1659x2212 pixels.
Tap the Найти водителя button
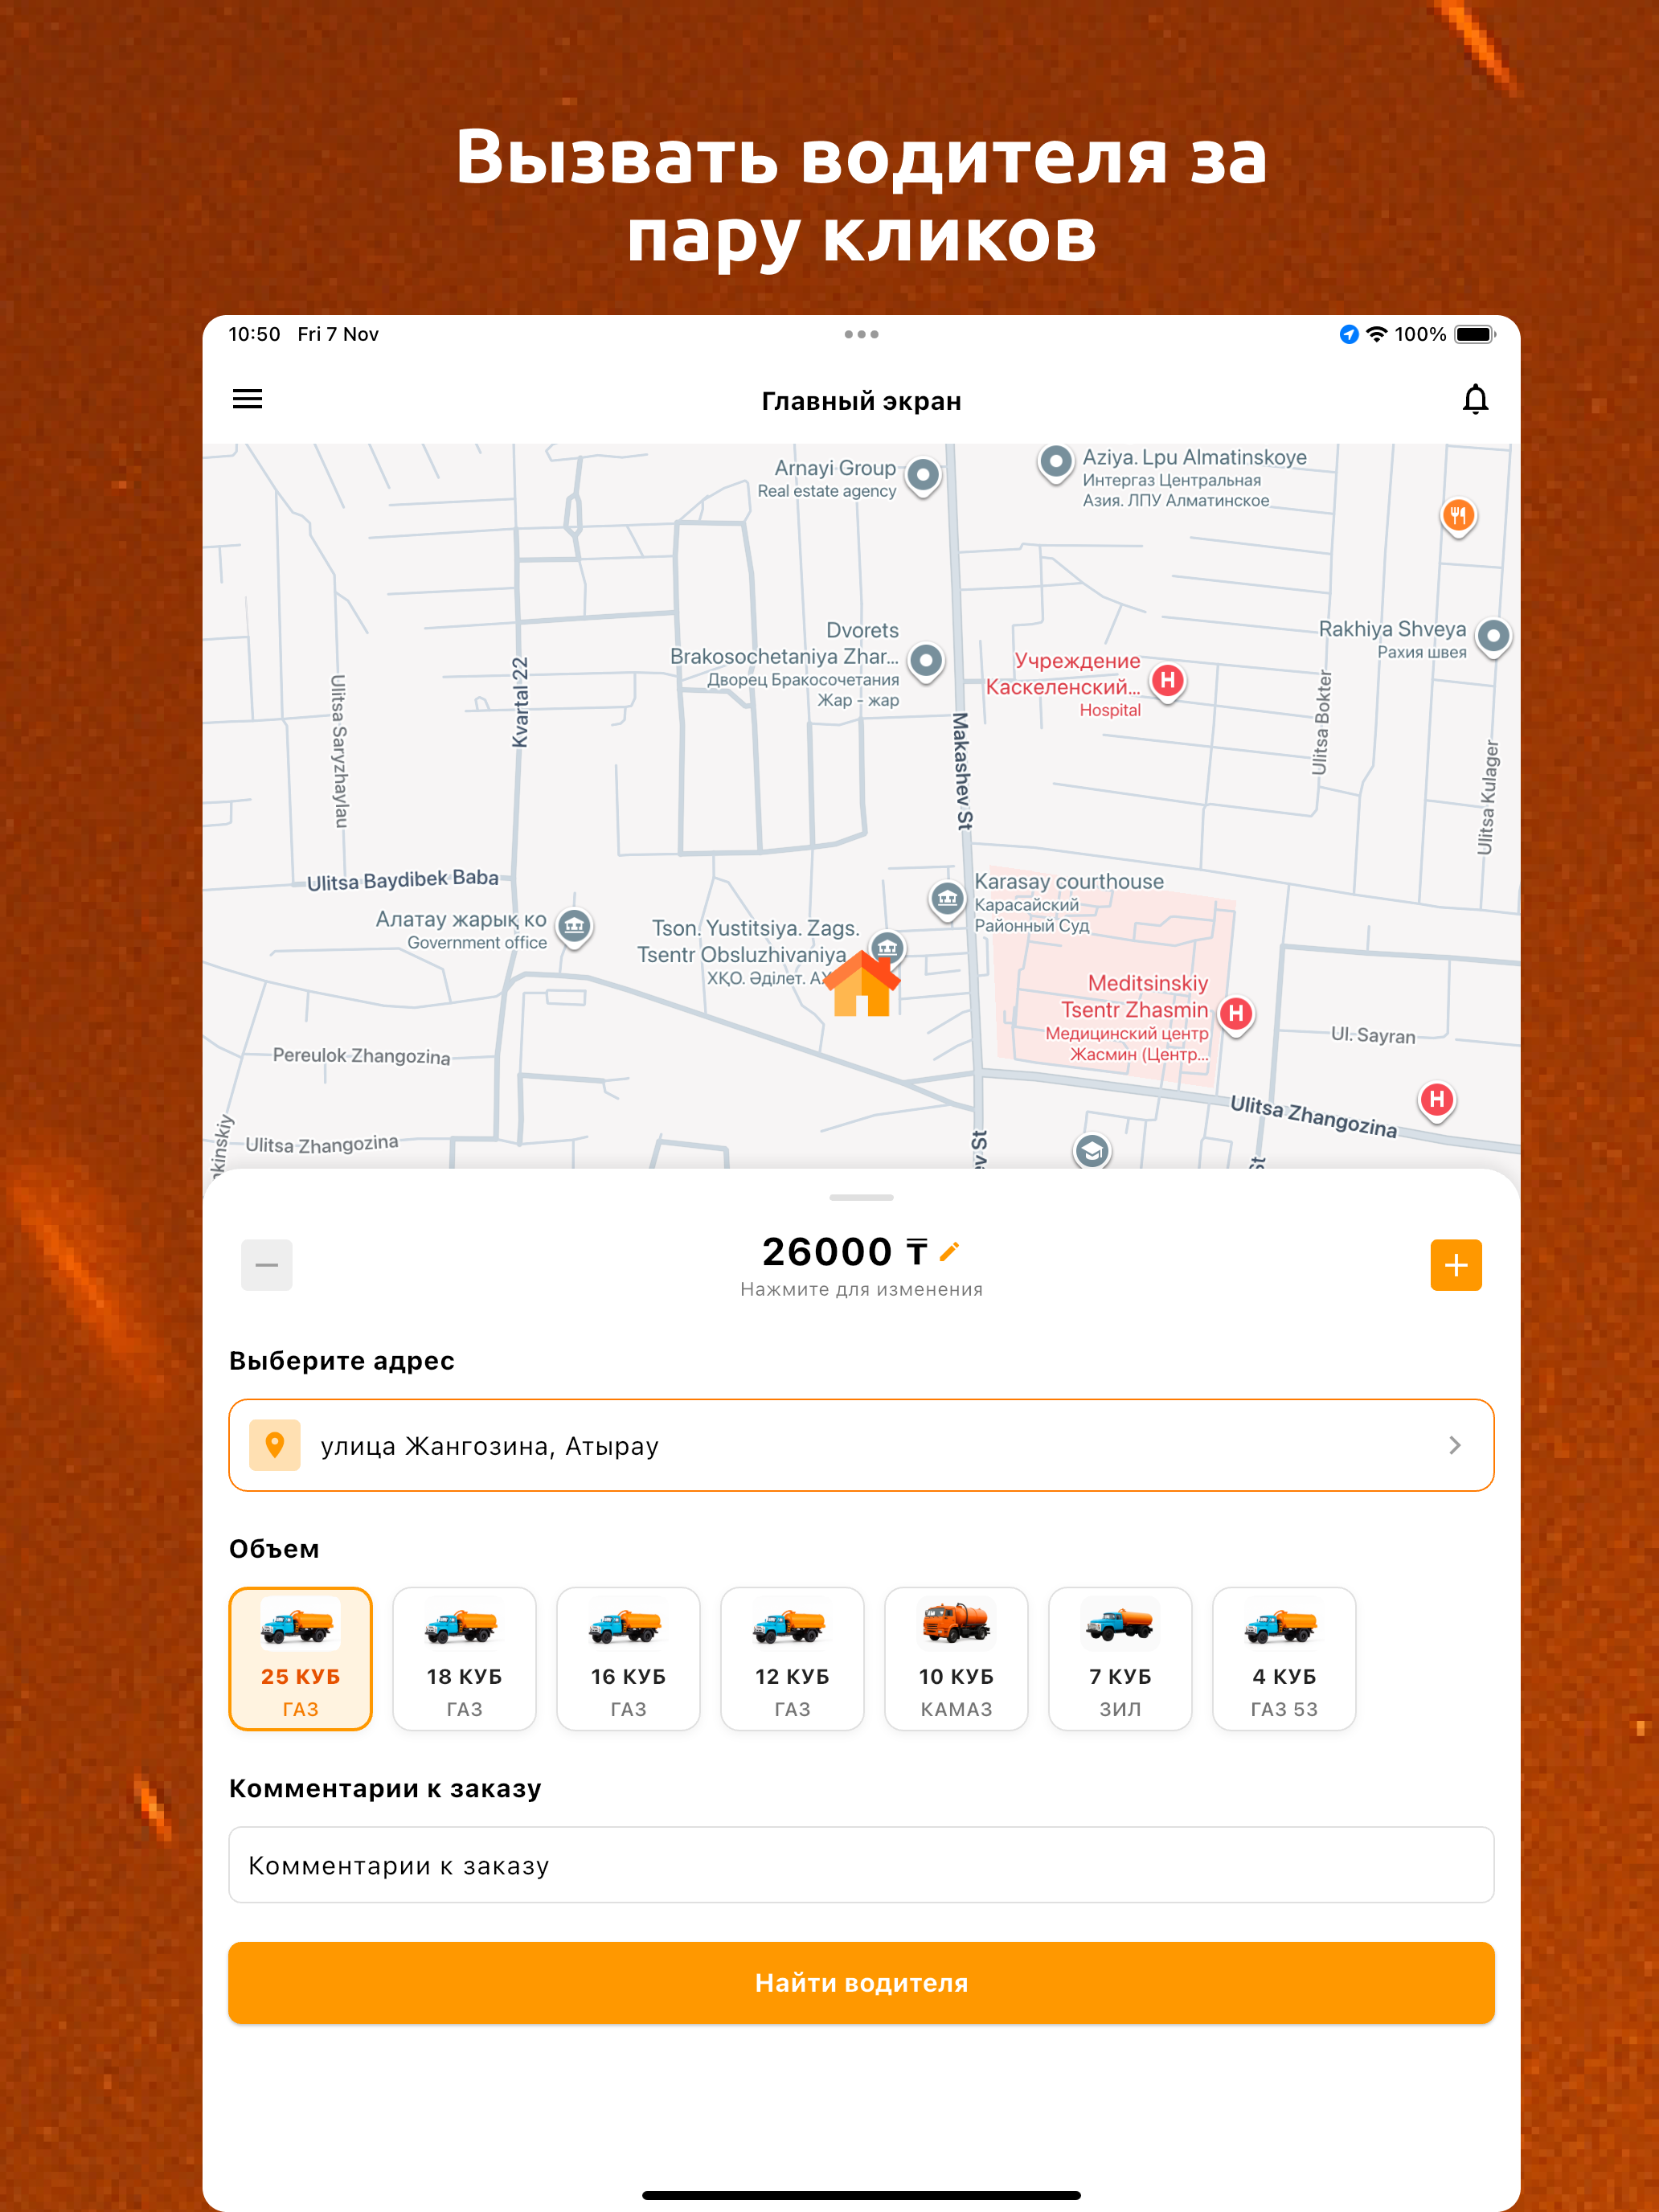(861, 1983)
